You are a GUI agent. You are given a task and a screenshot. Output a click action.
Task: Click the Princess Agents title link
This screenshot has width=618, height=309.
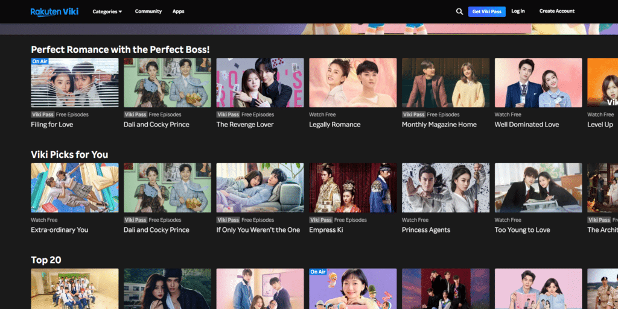[x=425, y=230]
